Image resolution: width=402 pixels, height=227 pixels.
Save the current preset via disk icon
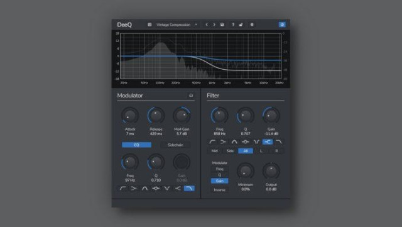click(222, 25)
